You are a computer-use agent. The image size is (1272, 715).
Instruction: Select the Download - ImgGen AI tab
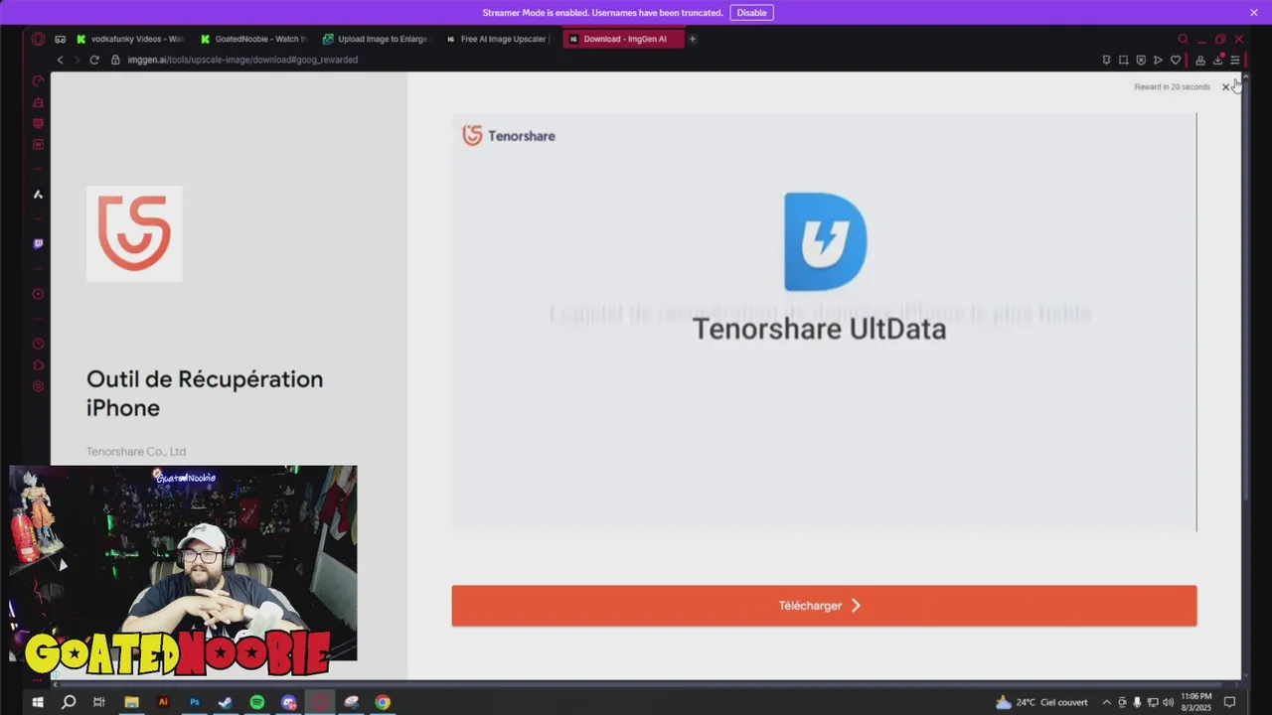(623, 39)
